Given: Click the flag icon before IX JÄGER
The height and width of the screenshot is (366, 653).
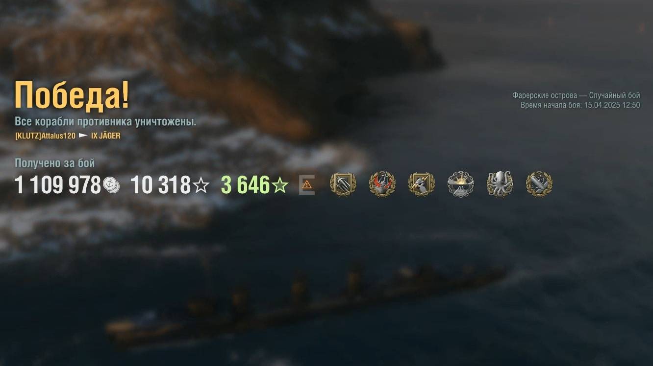Looking at the screenshot, I should tap(83, 136).
